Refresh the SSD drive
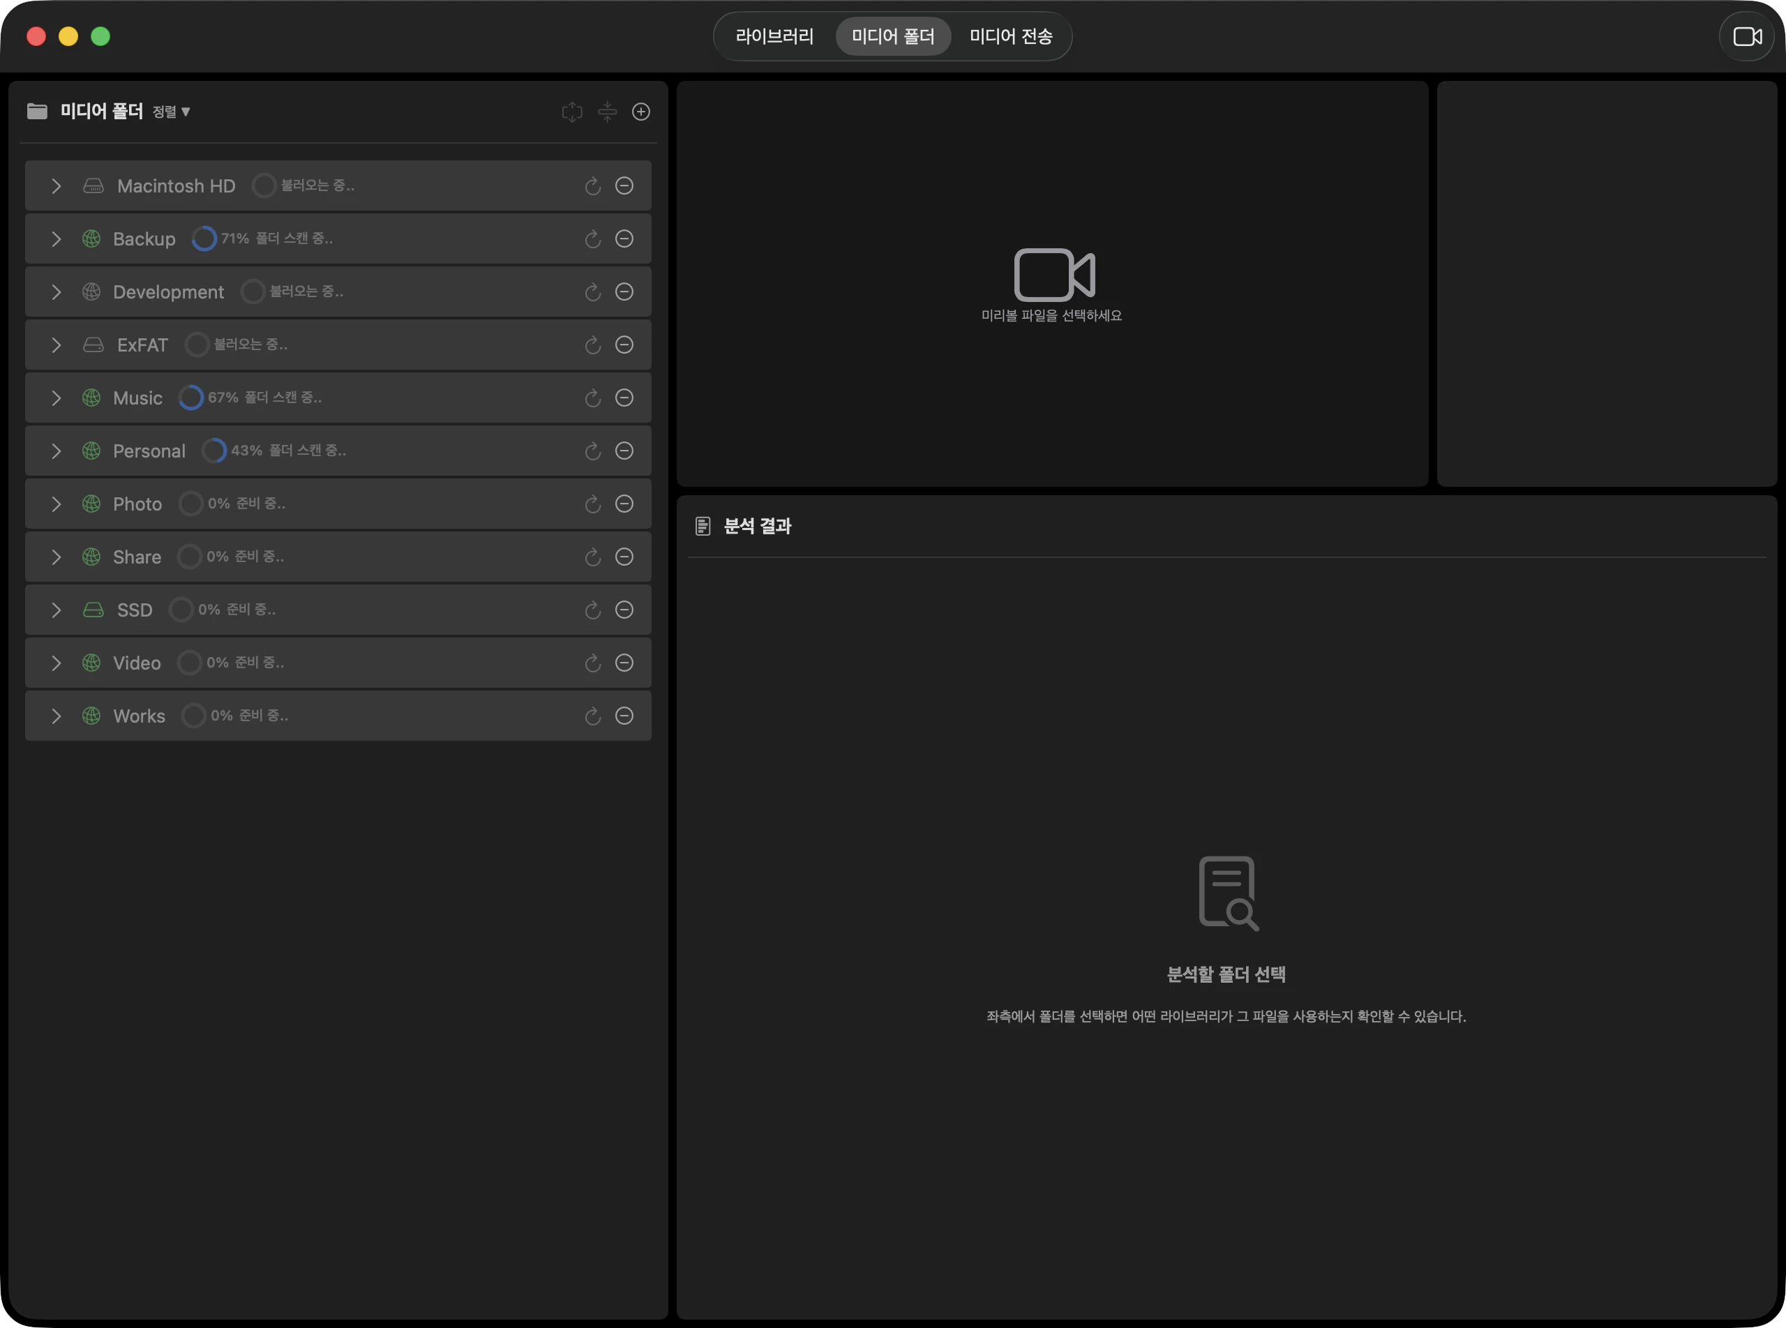This screenshot has width=1786, height=1328. 592,610
